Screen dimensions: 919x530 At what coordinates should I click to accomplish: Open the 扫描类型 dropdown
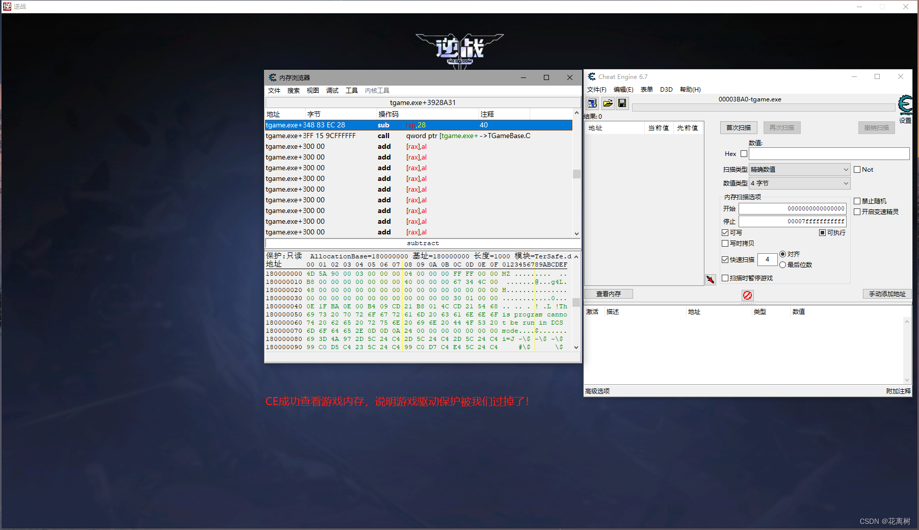point(799,170)
